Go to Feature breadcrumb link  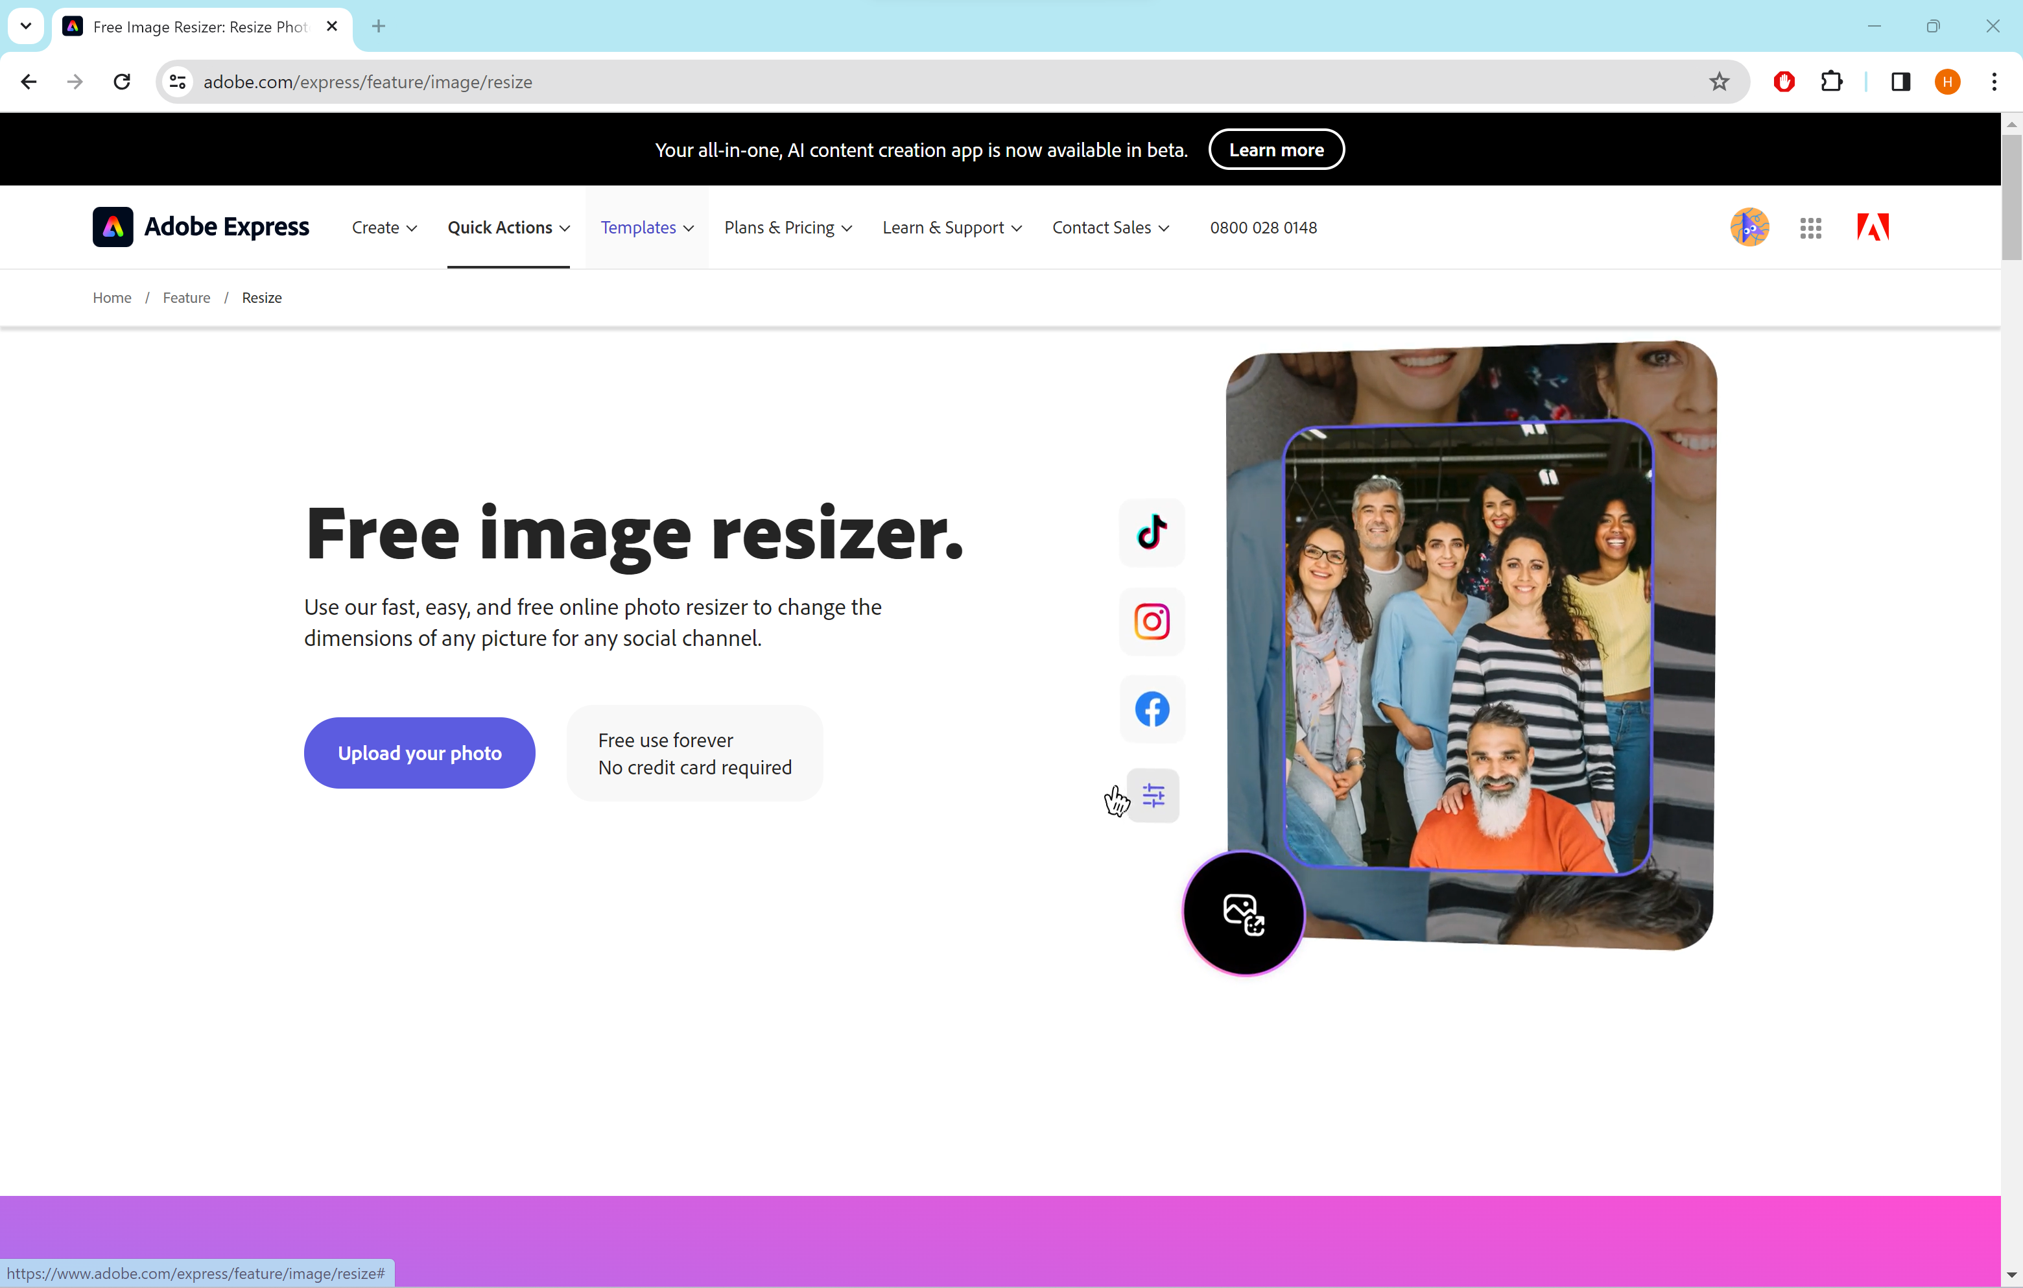pyautogui.click(x=187, y=298)
